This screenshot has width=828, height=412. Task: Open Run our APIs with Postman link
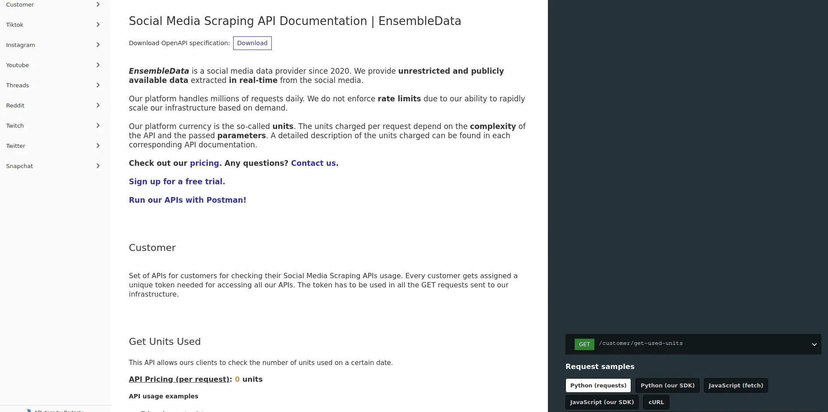click(188, 200)
